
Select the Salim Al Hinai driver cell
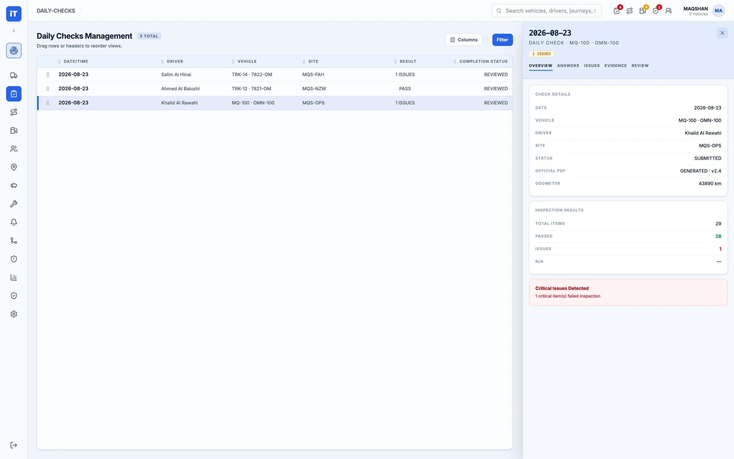(176, 75)
